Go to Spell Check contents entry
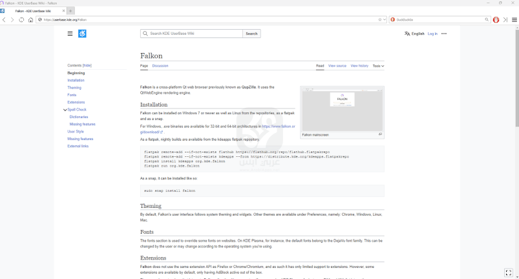The height and width of the screenshot is (279, 519). click(x=77, y=109)
